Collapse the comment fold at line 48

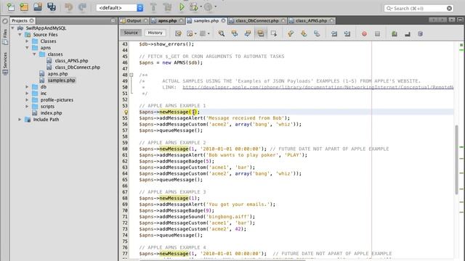(131, 75)
